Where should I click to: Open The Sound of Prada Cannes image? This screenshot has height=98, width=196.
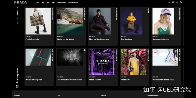[70, 57]
